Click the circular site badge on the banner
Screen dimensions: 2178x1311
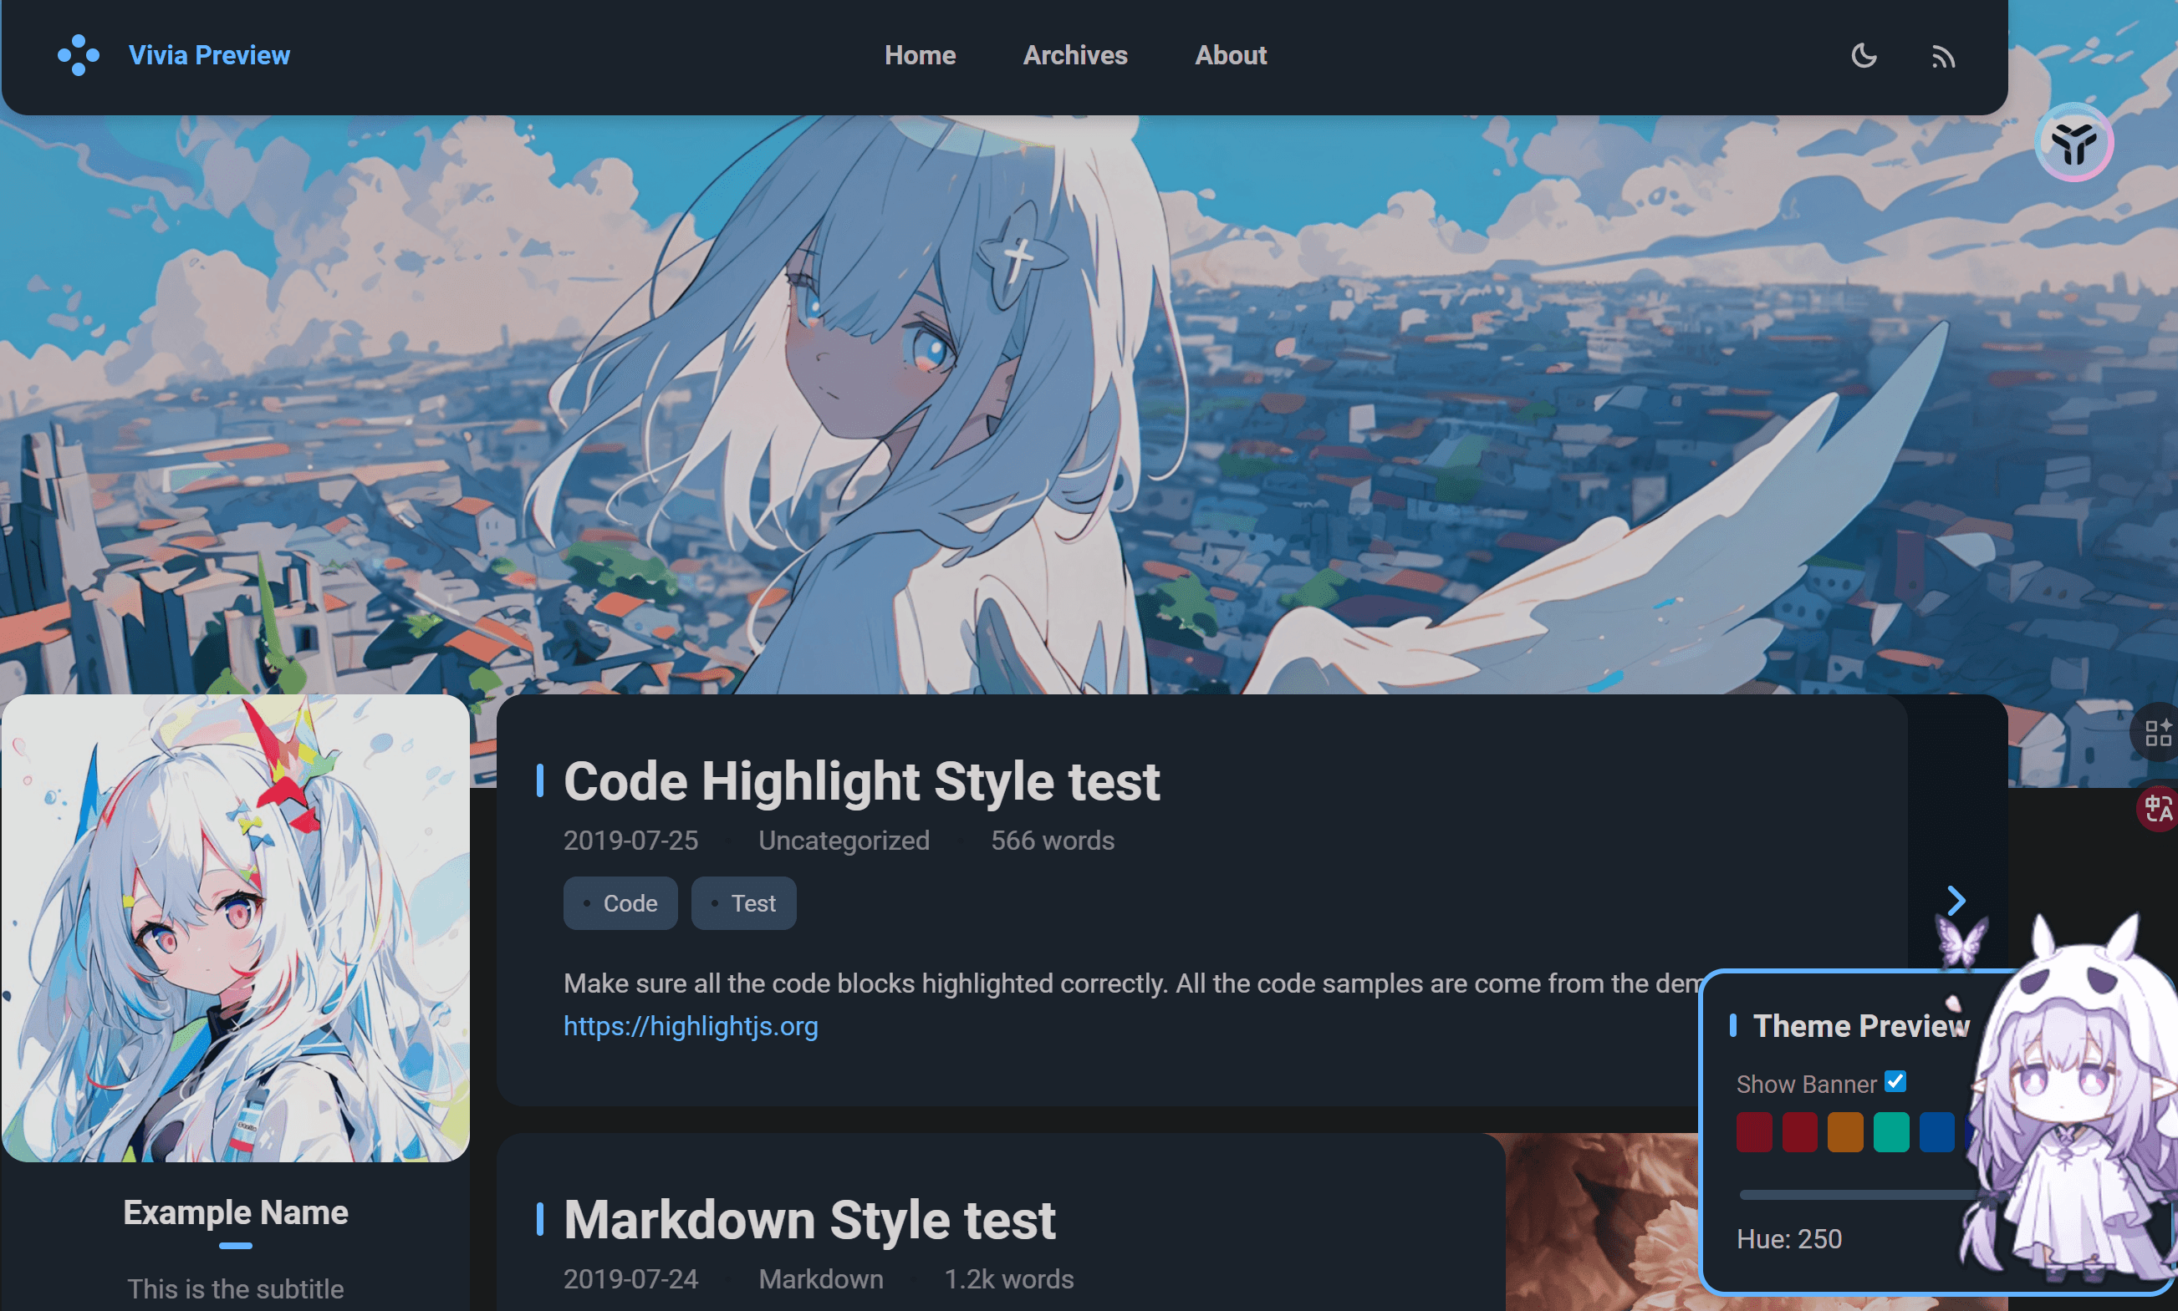click(x=2073, y=141)
